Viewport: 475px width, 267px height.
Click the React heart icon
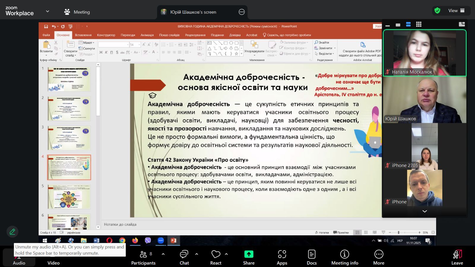point(216,254)
